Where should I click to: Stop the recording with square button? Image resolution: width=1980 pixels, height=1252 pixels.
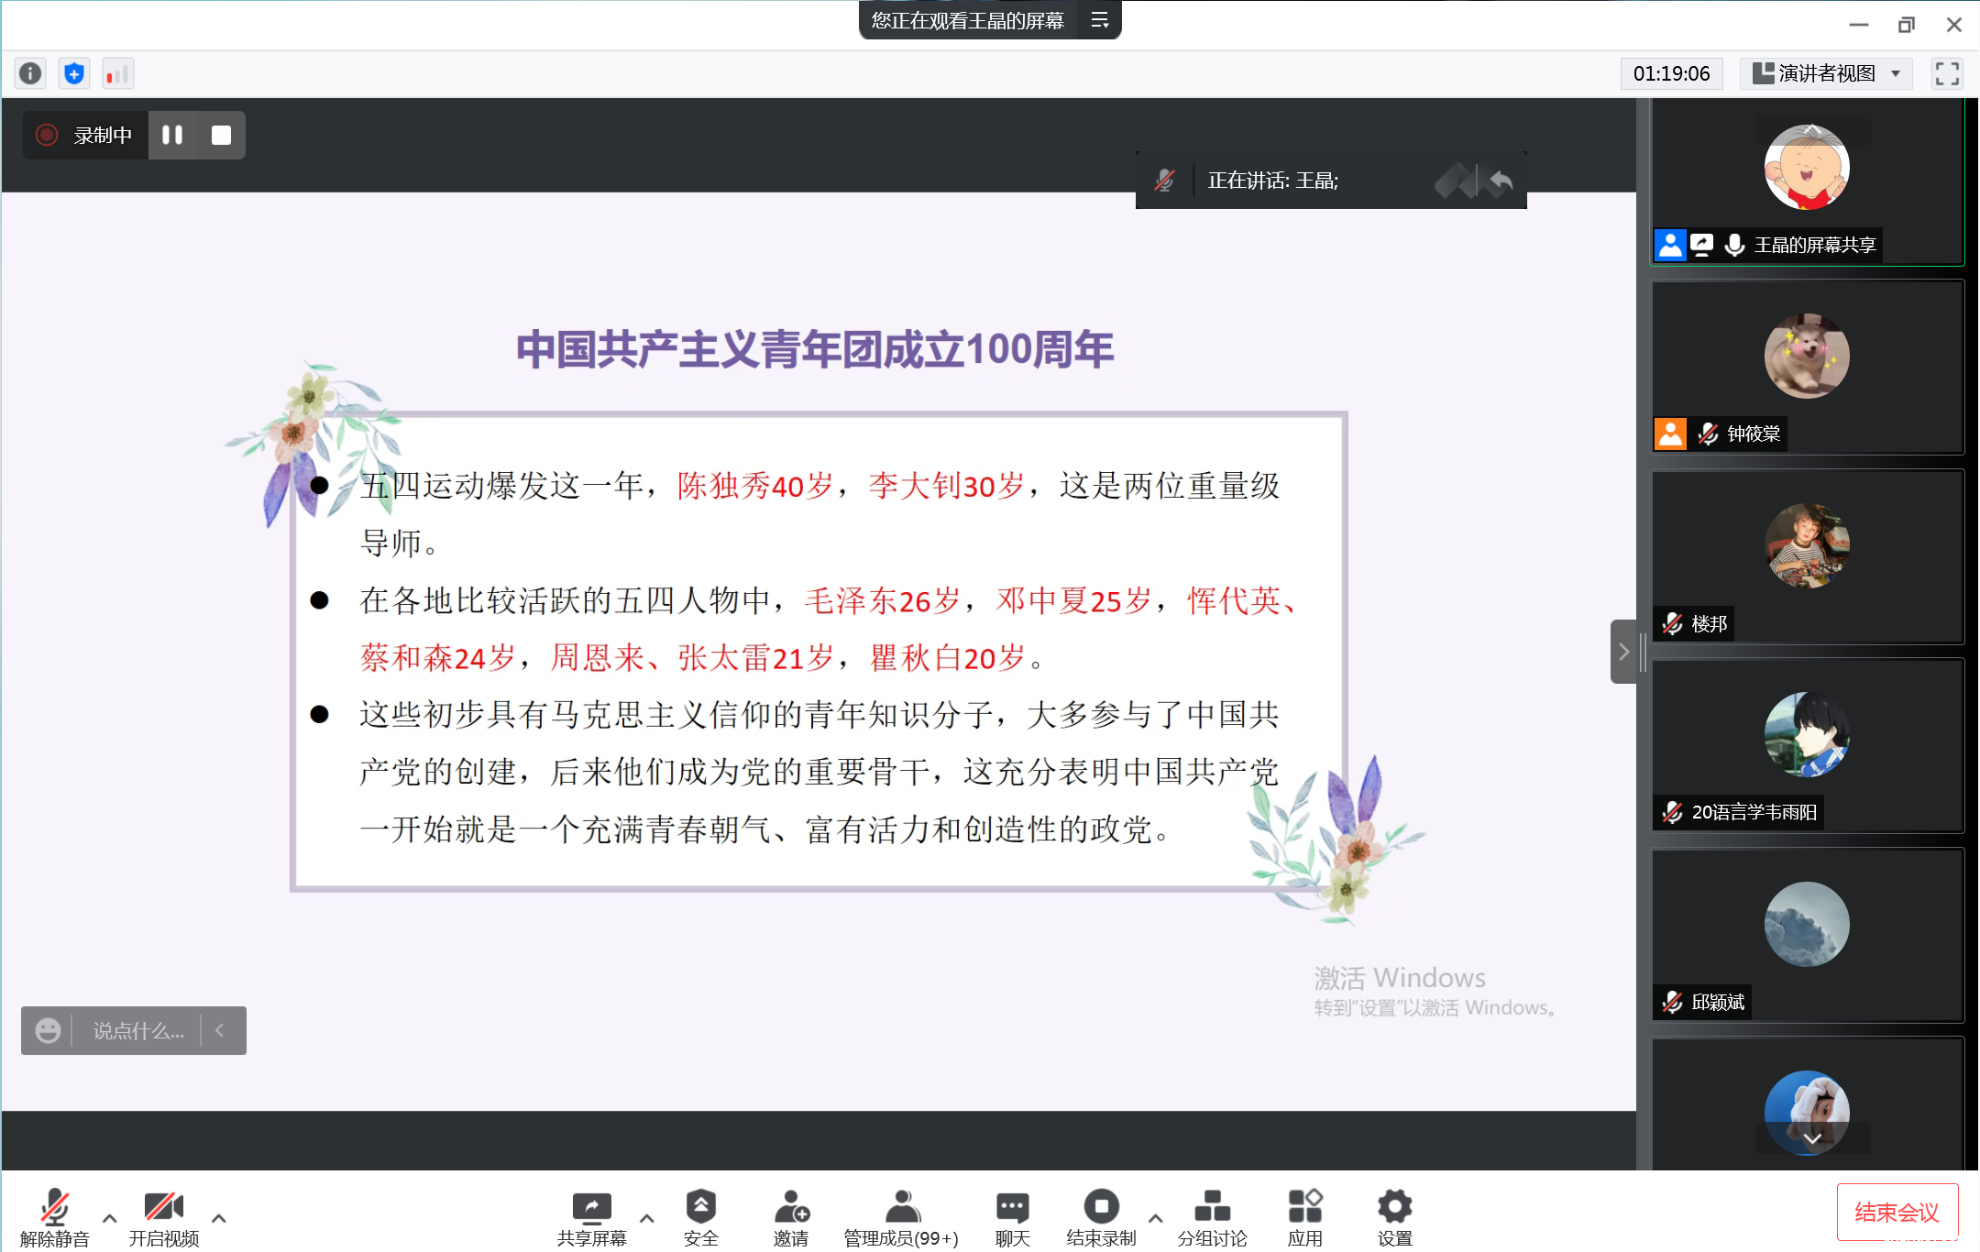(x=221, y=136)
